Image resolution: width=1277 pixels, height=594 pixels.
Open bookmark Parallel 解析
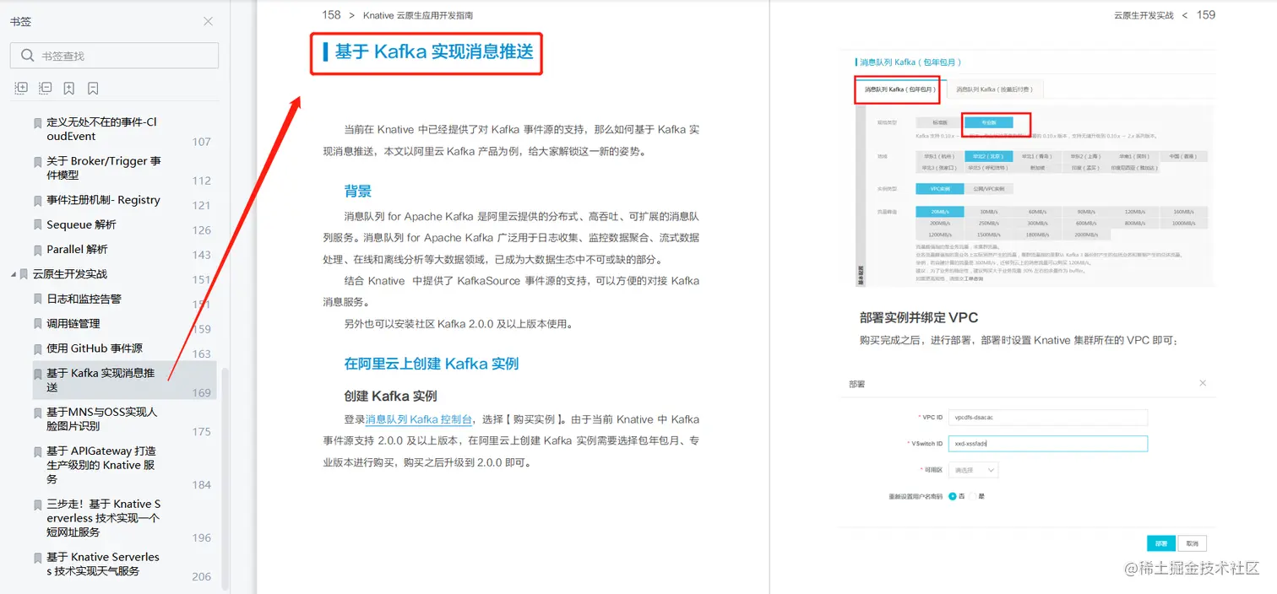pos(77,249)
